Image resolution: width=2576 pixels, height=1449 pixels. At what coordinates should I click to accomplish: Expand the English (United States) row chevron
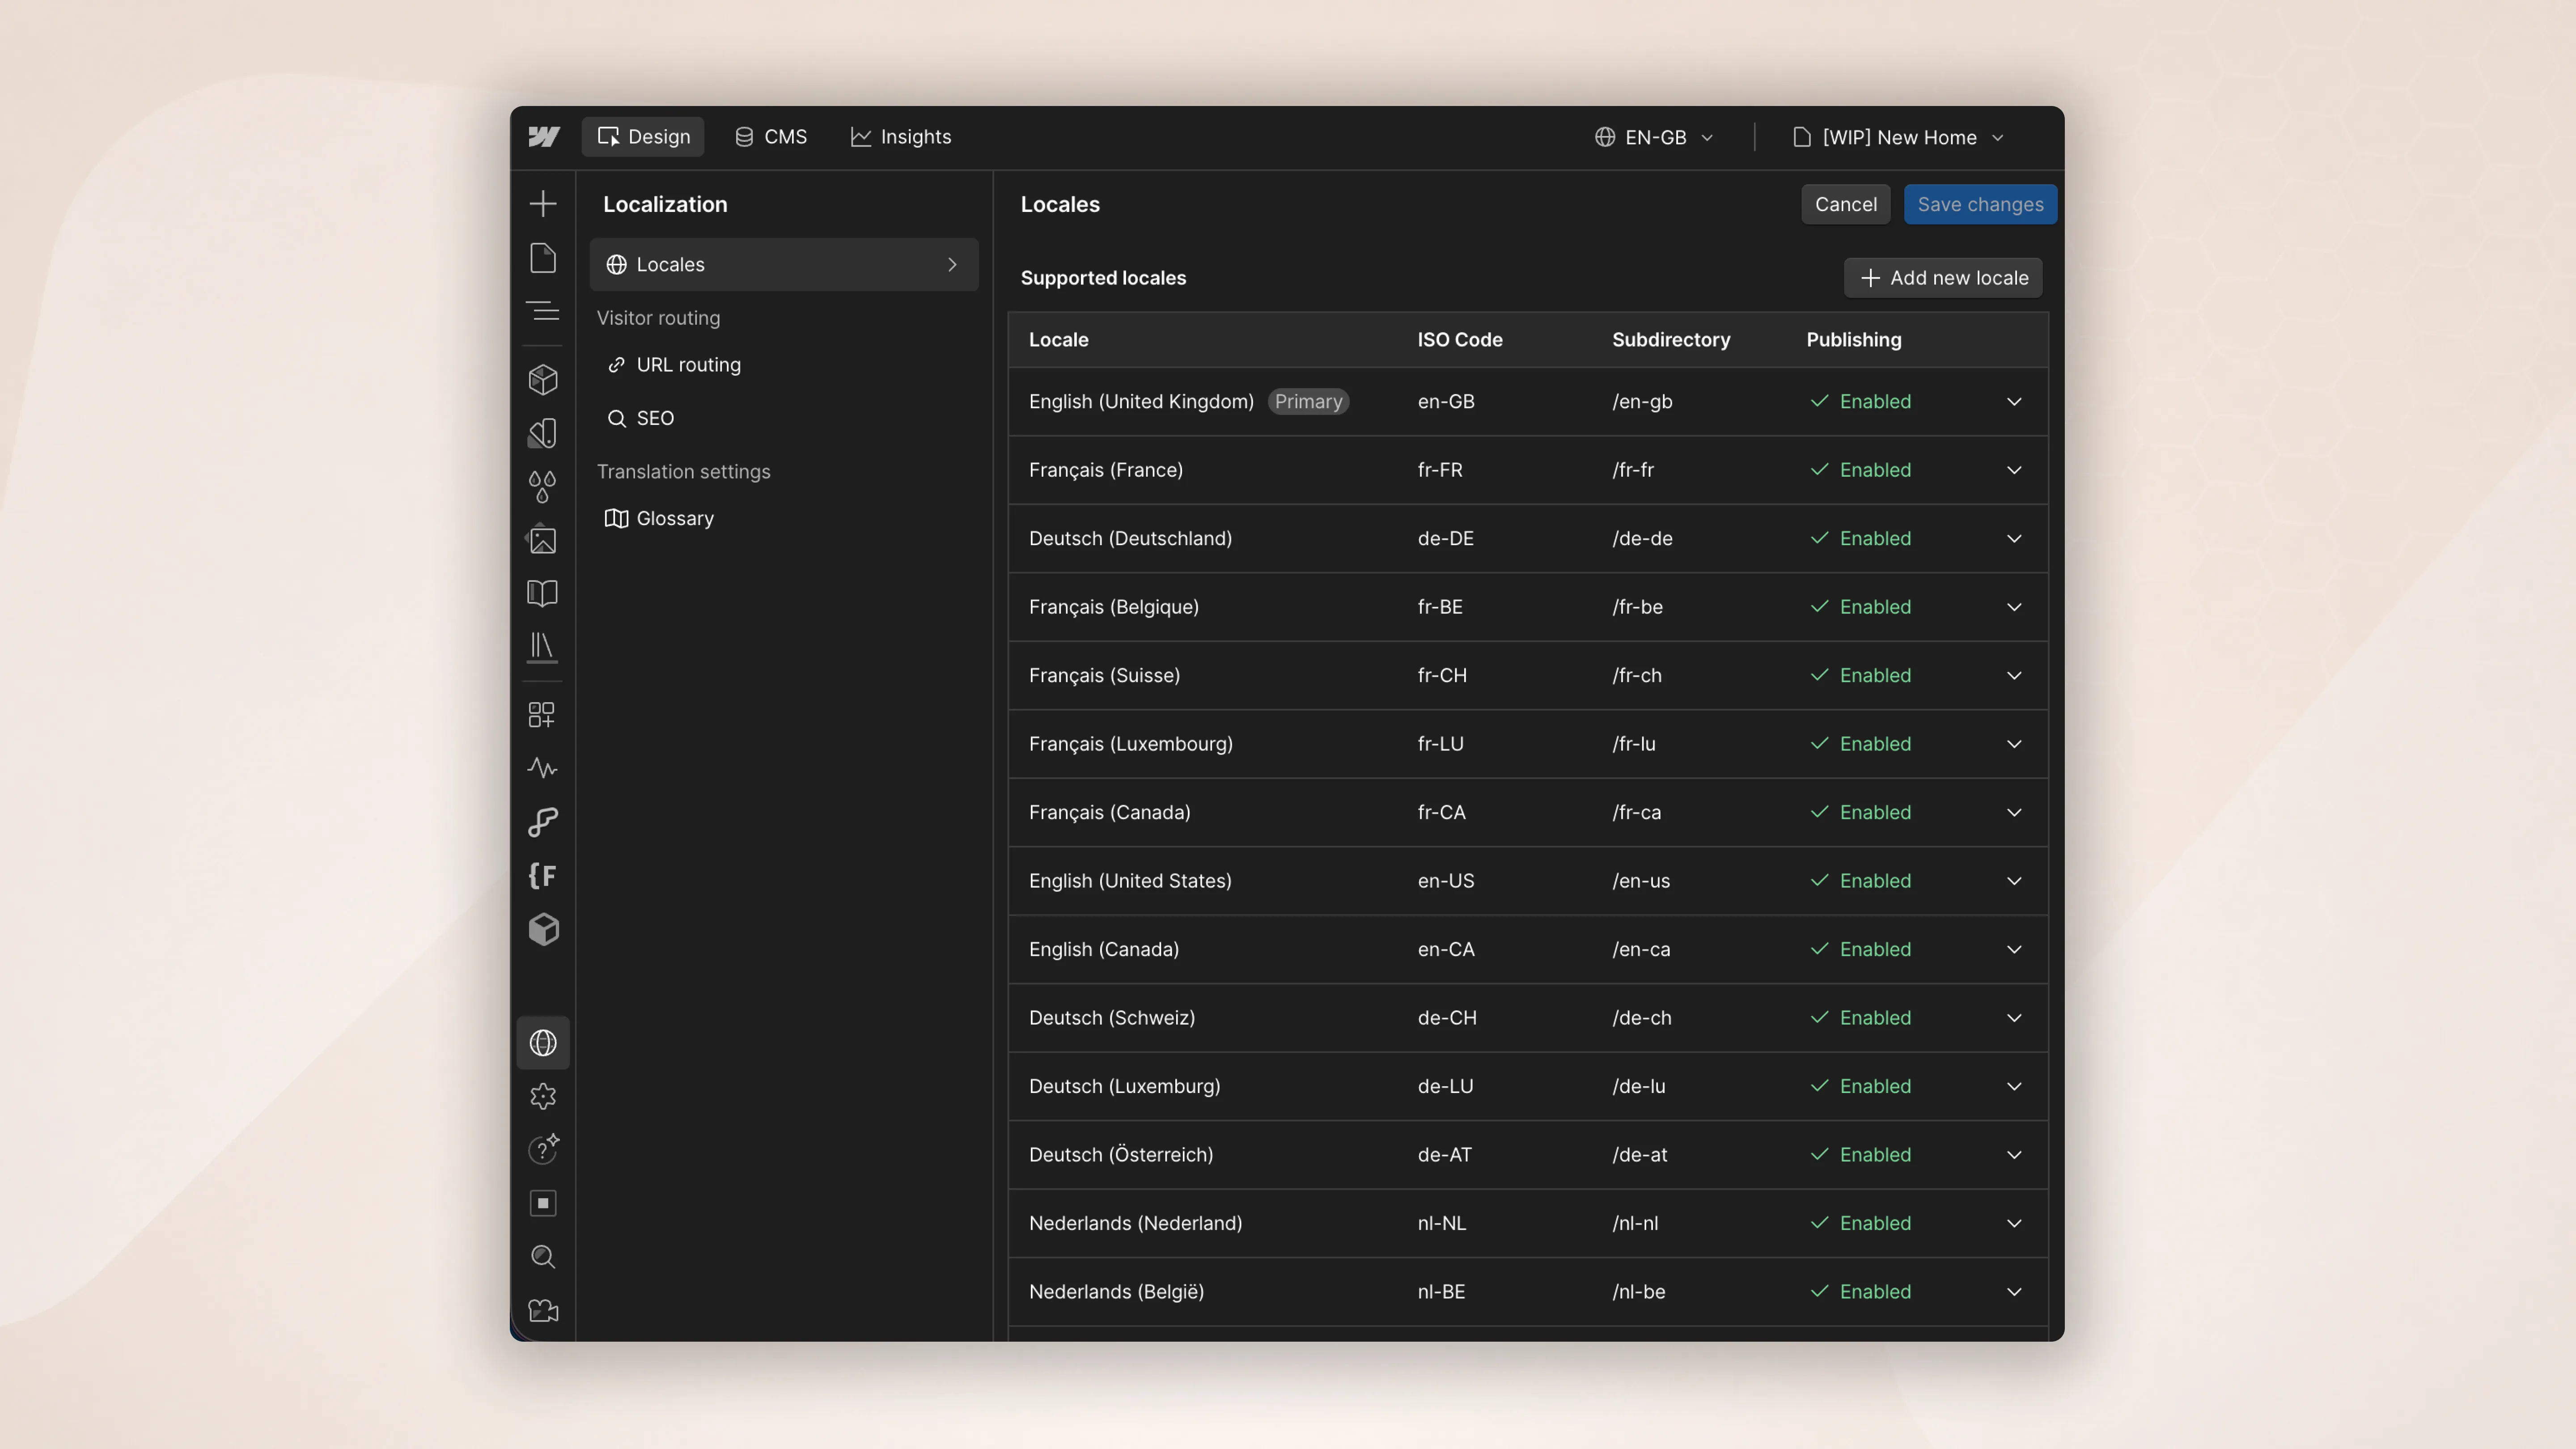(2014, 881)
